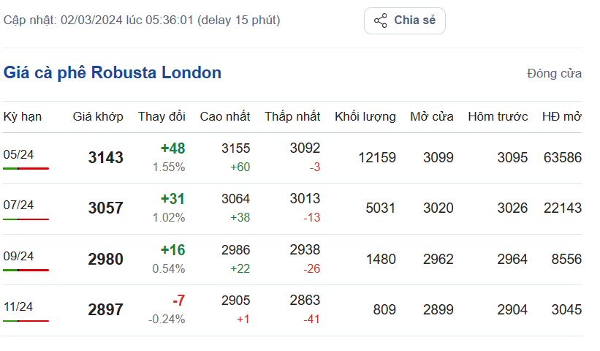The height and width of the screenshot is (351, 600).
Task: Click the HĐ mở column header
Action: coord(561,116)
